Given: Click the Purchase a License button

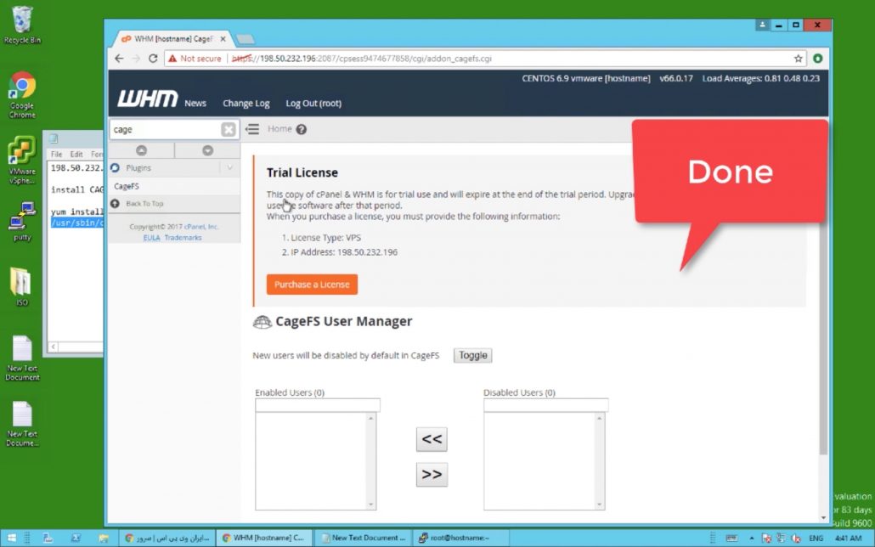Looking at the screenshot, I should (x=312, y=285).
